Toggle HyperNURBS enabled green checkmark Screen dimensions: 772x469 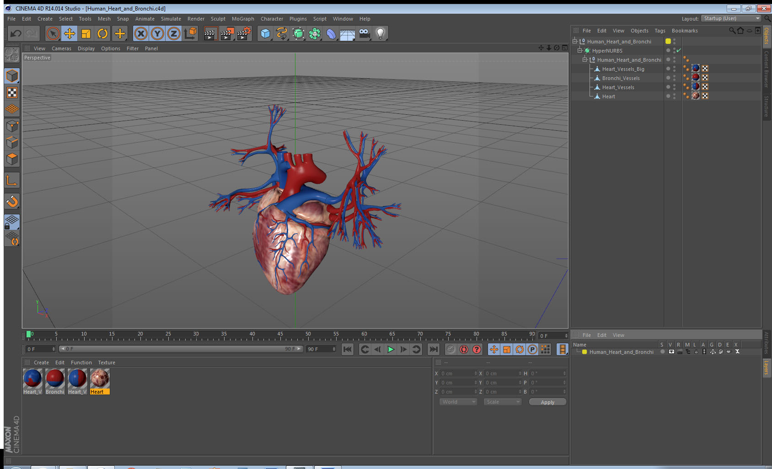tap(679, 50)
